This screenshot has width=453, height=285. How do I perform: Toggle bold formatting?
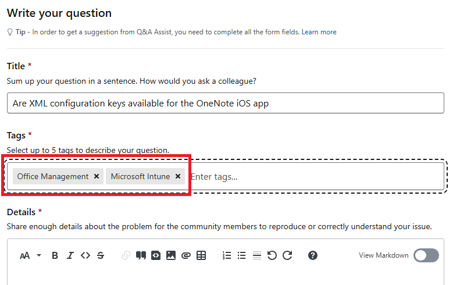[x=55, y=255]
